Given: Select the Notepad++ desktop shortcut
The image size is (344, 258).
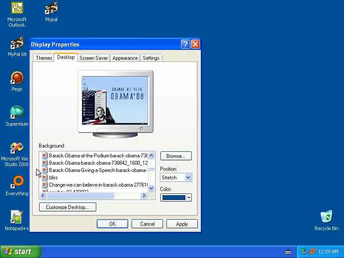Looking at the screenshot, I should 16,221.
